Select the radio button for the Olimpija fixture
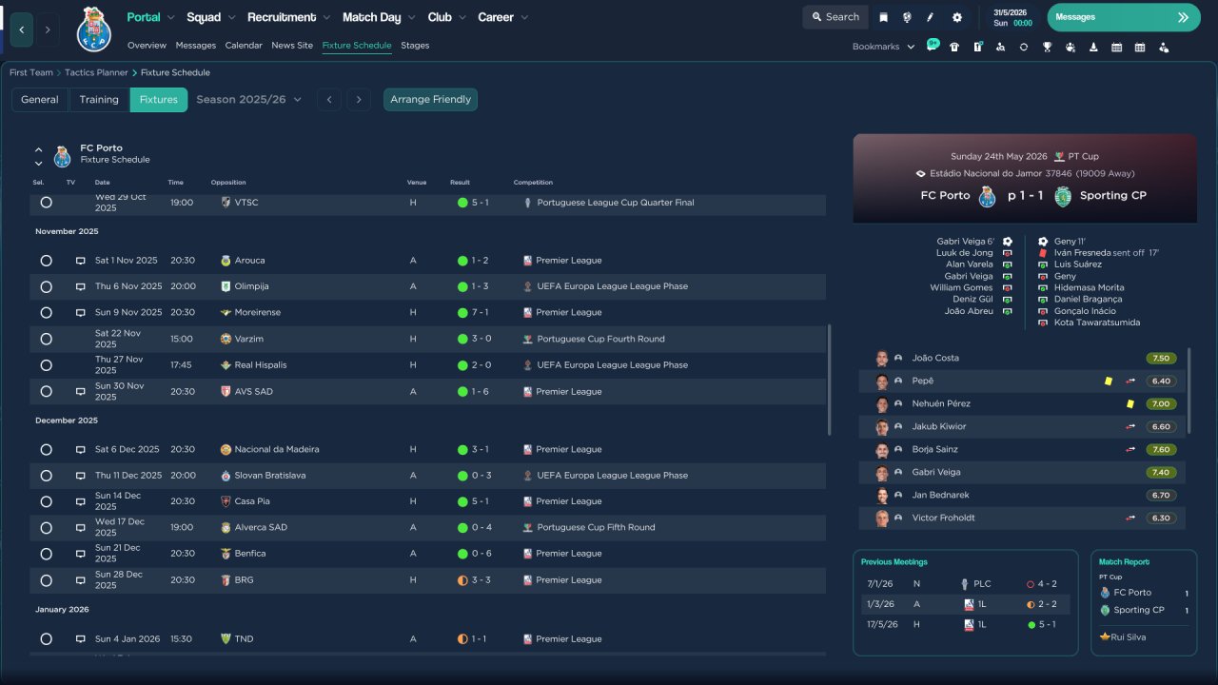The image size is (1218, 685). (46, 286)
